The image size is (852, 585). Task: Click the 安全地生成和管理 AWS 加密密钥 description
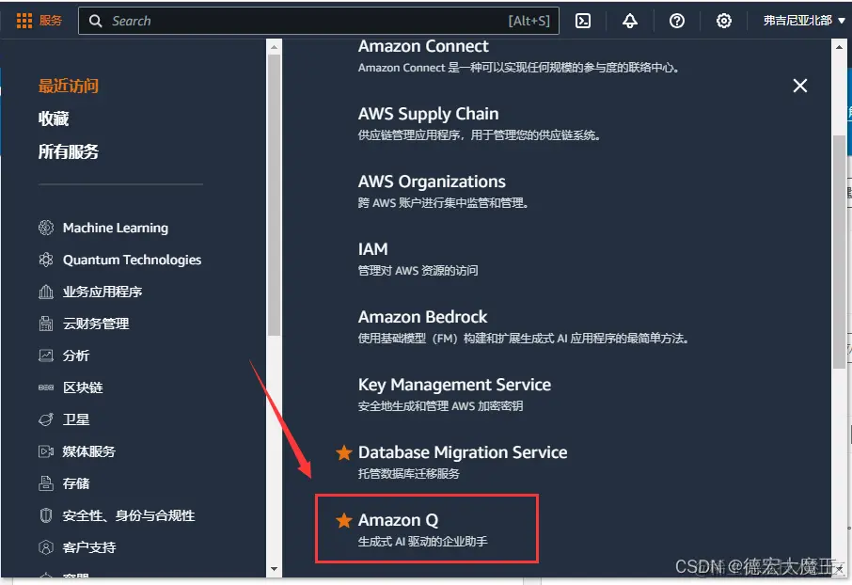[x=440, y=405]
